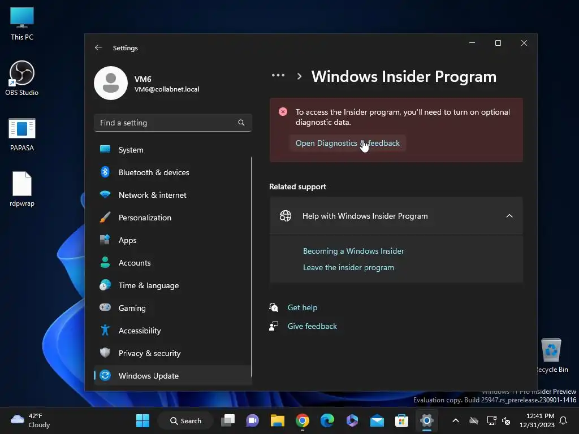The height and width of the screenshot is (434, 579).
Task: Click the Privacy & security shield icon
Action: 105,353
